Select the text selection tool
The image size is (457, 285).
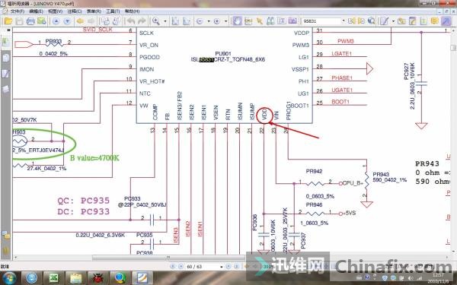pyautogui.click(x=282, y=21)
